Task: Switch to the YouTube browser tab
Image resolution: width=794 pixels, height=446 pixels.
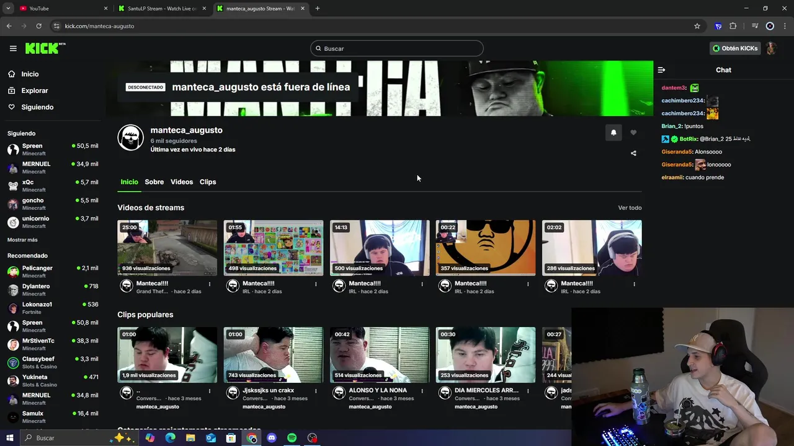Action: tap(63, 8)
